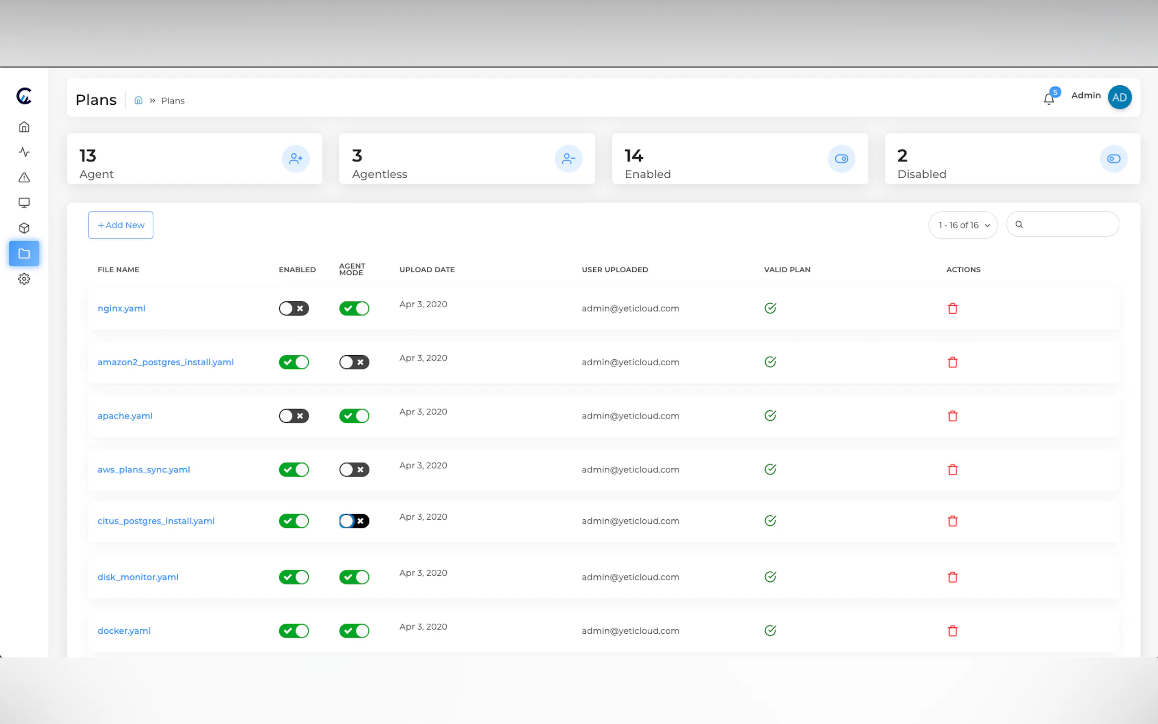The width and height of the screenshot is (1158, 724).
Task: Open the docker.yaml file link
Action: (124, 631)
